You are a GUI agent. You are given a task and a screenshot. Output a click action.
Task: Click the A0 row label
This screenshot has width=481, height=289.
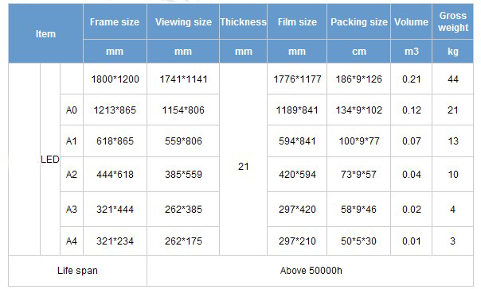(x=72, y=110)
